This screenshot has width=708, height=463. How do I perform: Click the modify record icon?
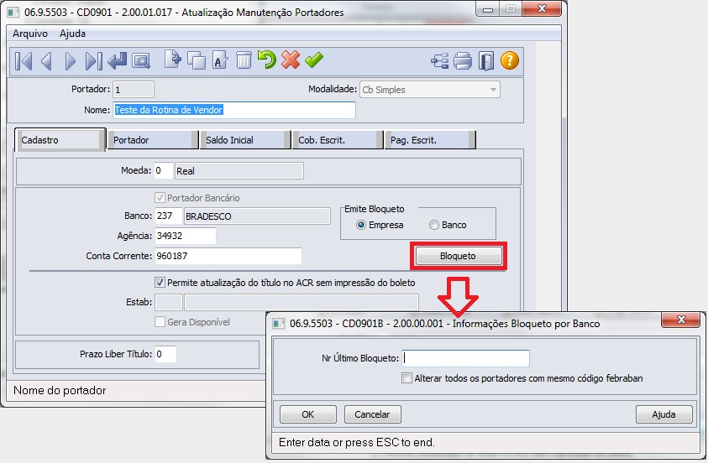click(x=220, y=60)
